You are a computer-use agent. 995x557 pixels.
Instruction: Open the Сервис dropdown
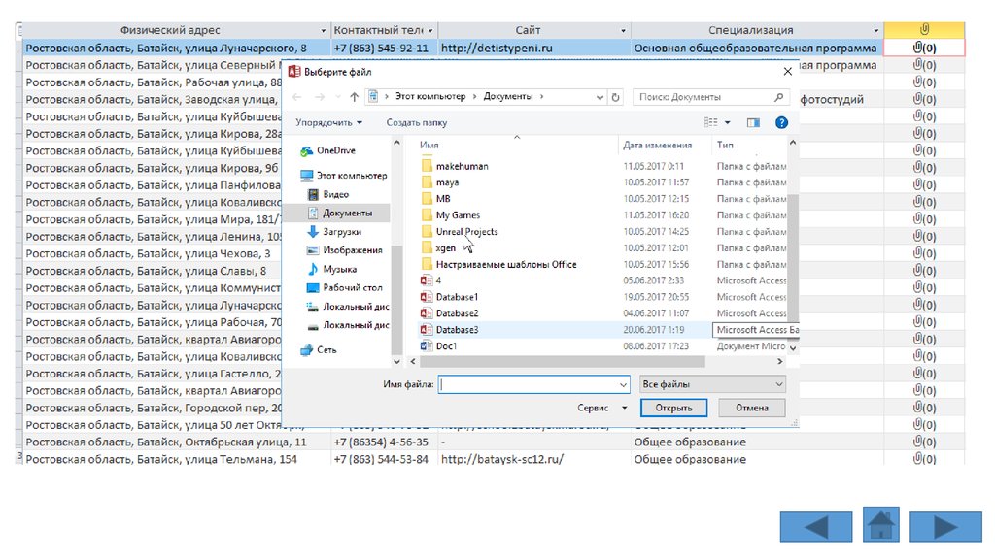(601, 409)
